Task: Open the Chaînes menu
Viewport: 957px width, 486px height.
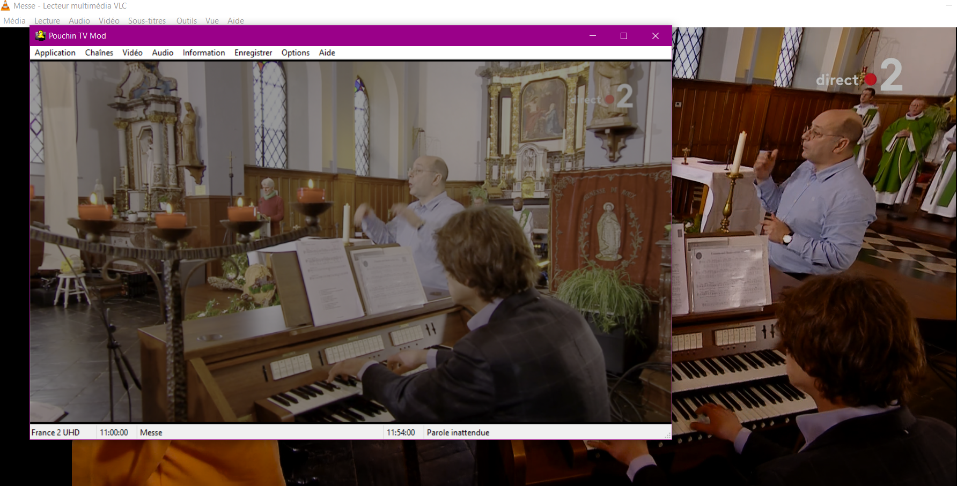Action: 99,53
